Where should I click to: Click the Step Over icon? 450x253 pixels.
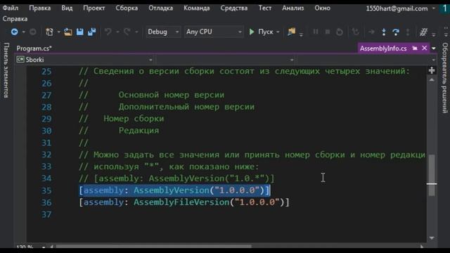point(396,32)
